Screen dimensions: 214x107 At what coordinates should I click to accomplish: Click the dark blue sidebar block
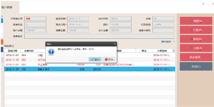[x=2, y=49]
